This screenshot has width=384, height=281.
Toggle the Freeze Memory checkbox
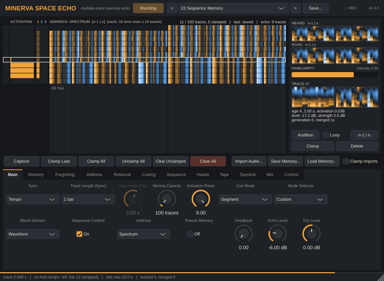pos(190,234)
